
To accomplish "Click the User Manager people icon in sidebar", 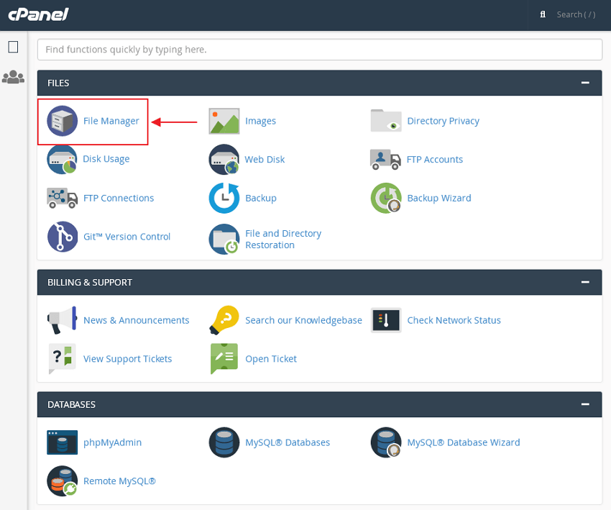I will [13, 77].
